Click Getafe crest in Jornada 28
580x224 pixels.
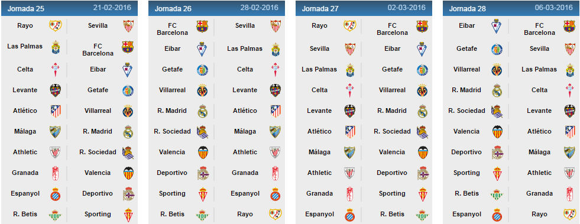coord(497,49)
